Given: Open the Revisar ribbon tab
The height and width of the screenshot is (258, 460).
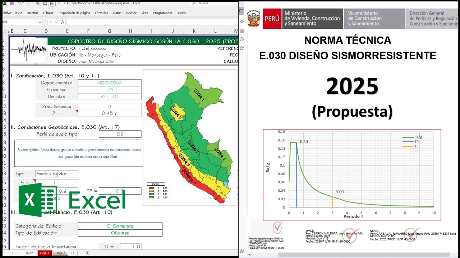Looking at the screenshot, I should coord(131,13).
